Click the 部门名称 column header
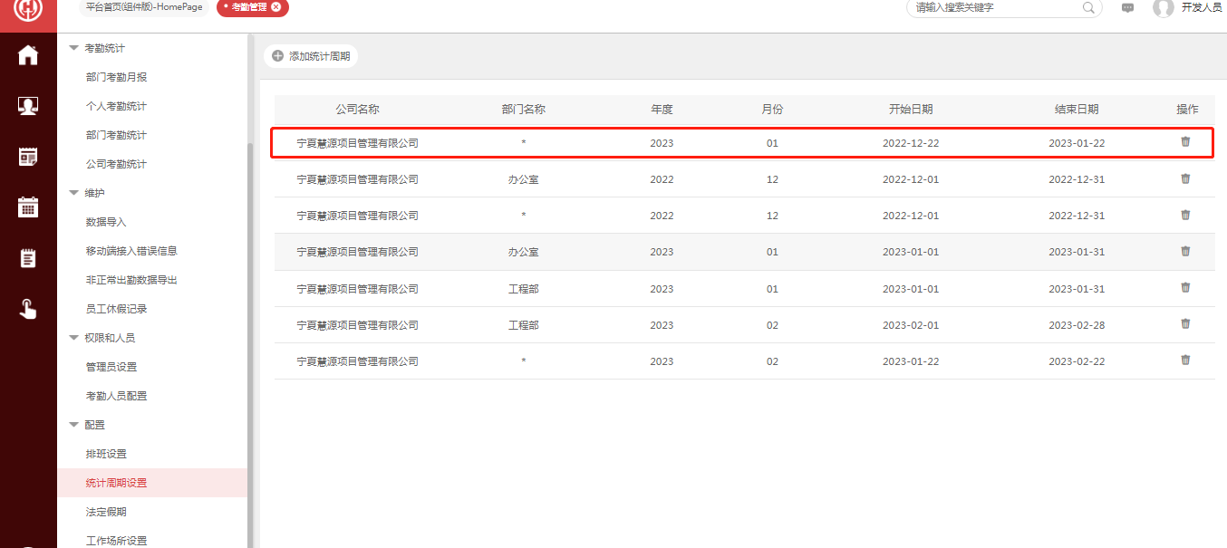Image resolution: width=1227 pixels, height=548 pixels. coord(524,110)
